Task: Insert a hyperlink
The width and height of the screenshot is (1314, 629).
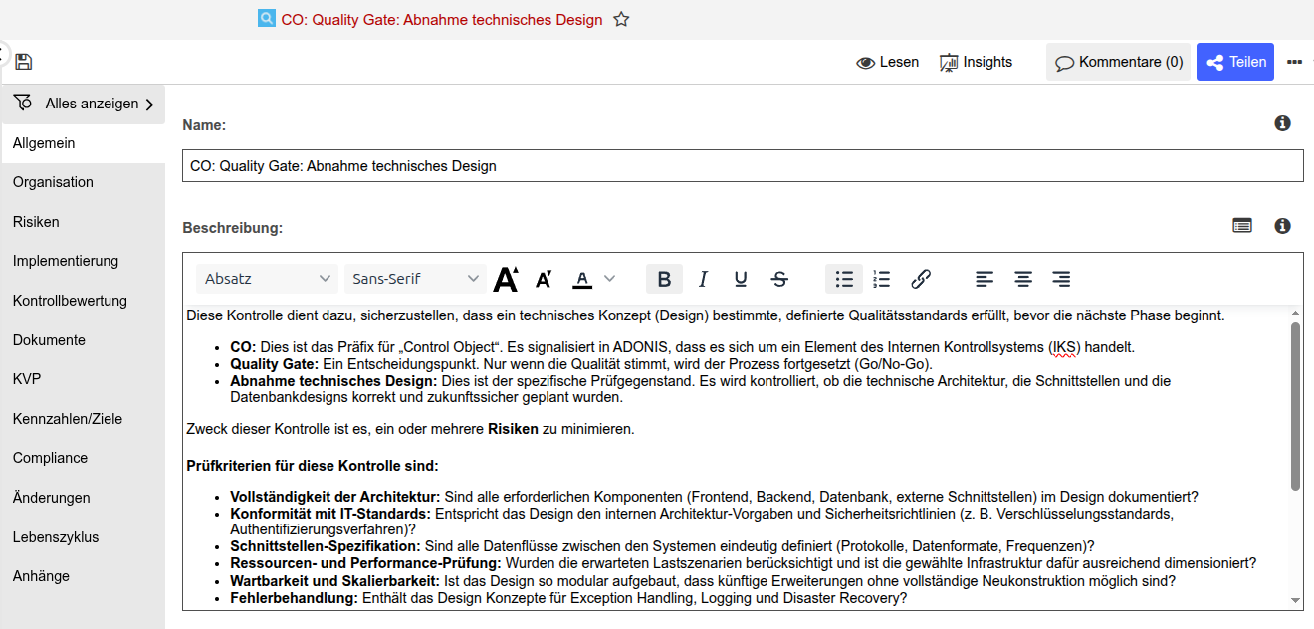Action: click(x=921, y=279)
